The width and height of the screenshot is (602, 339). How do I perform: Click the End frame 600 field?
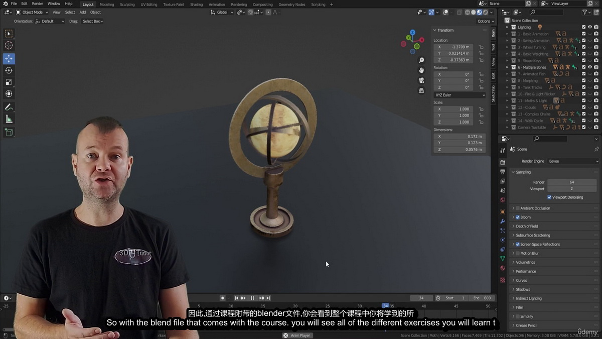coord(482,298)
